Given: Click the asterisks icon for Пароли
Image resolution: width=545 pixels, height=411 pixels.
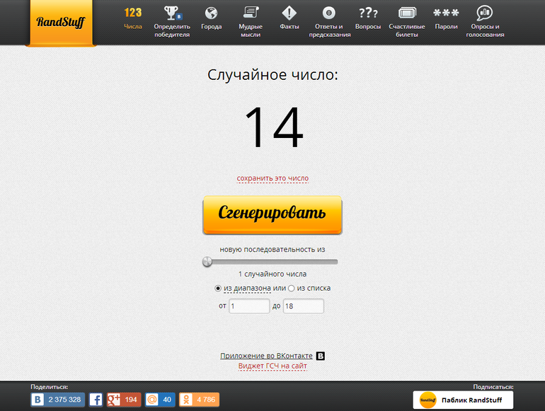Looking at the screenshot, I should [x=446, y=13].
